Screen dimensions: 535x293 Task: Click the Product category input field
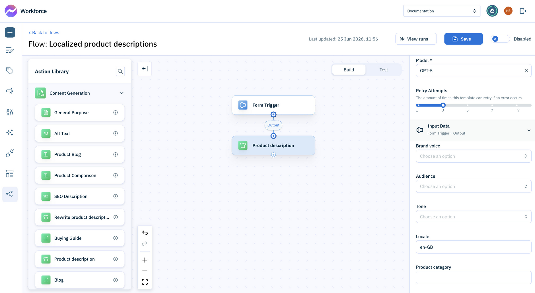click(474, 277)
